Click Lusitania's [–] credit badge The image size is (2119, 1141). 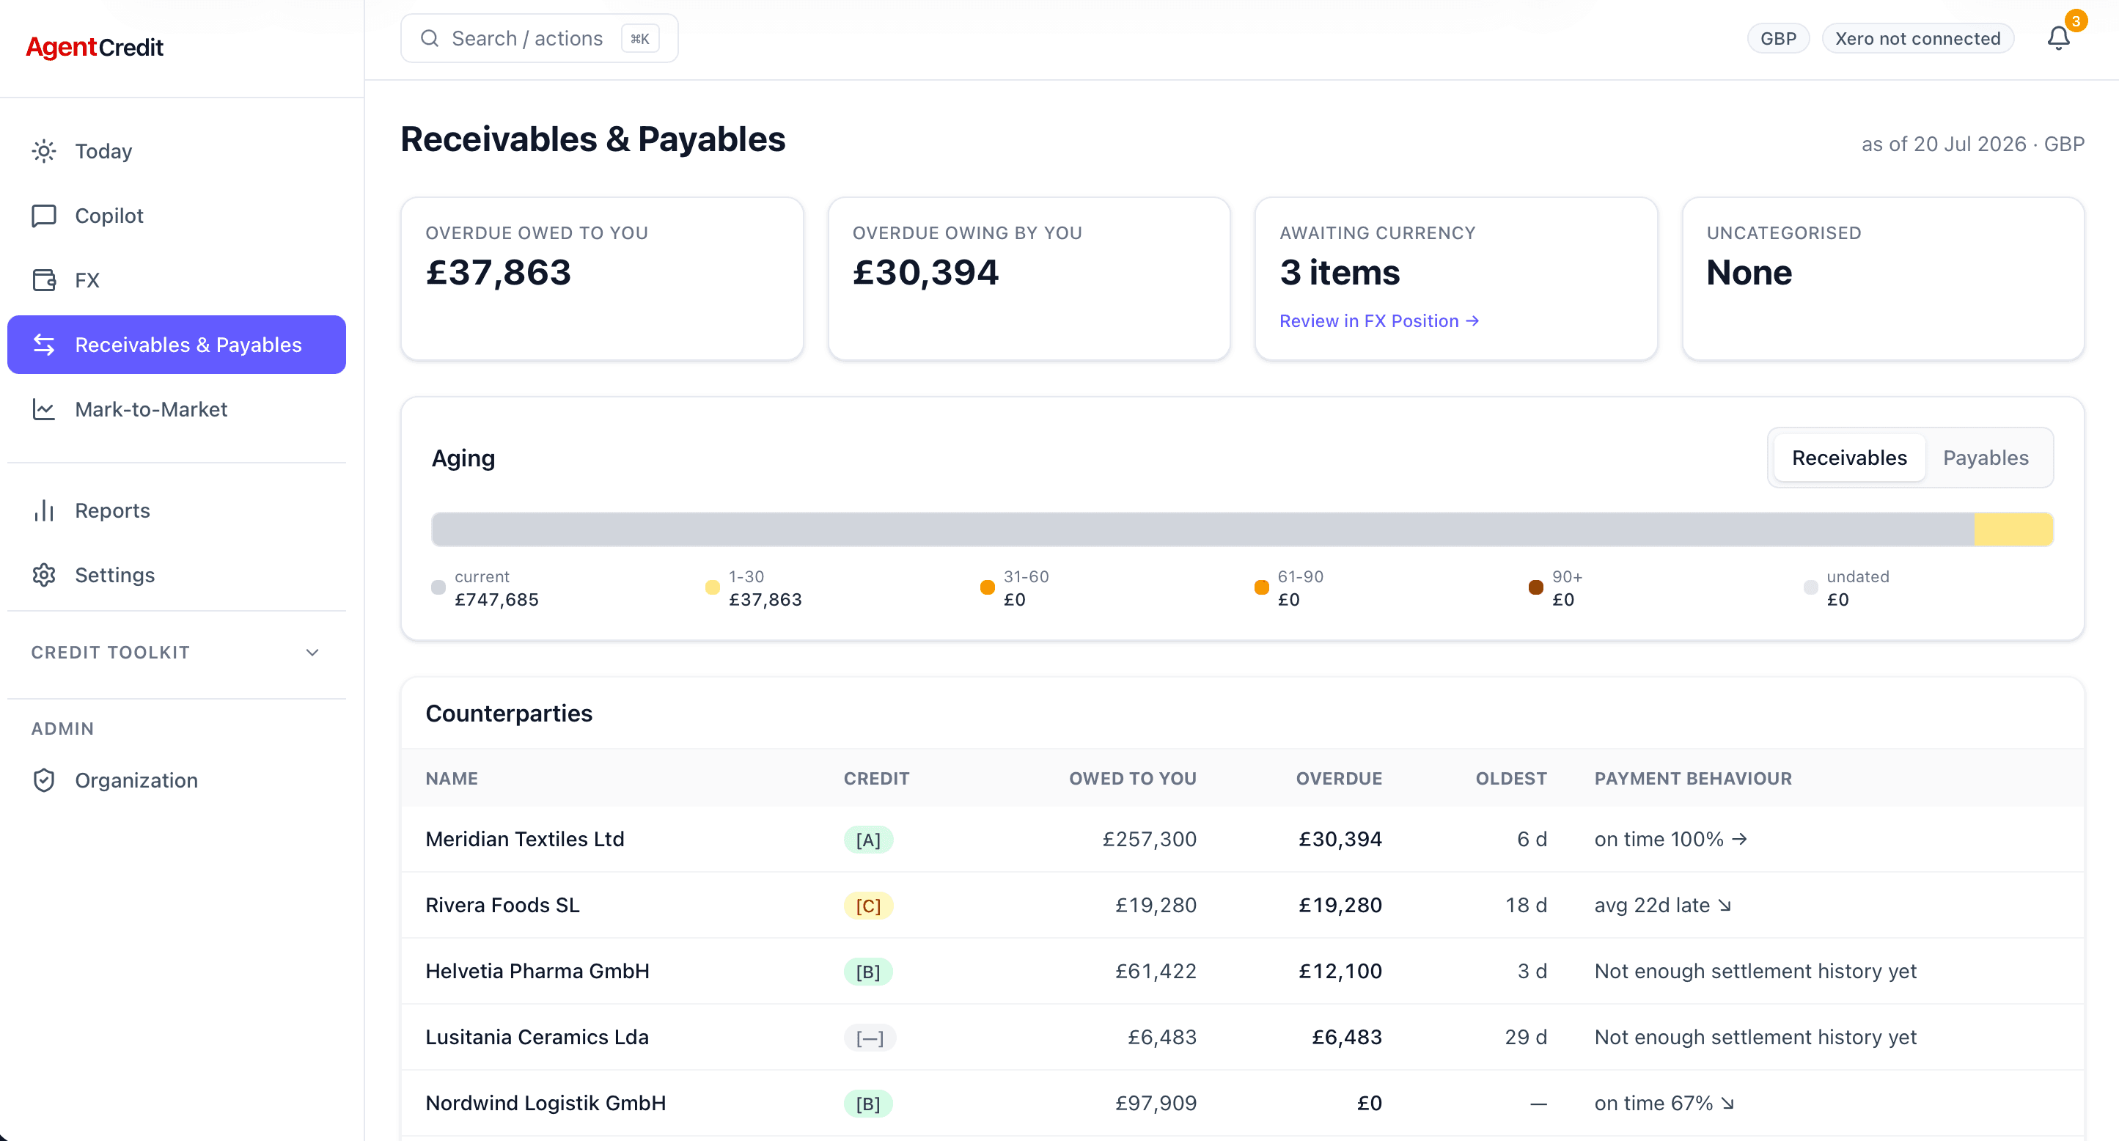click(870, 1038)
